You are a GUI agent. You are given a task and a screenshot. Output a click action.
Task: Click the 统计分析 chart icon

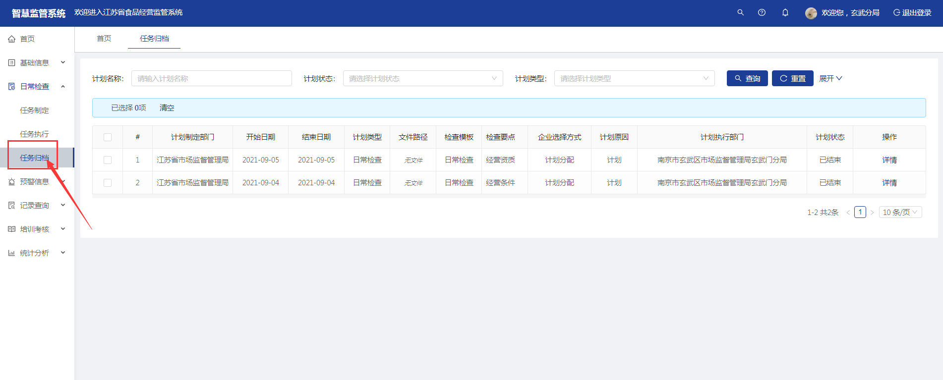pos(12,253)
